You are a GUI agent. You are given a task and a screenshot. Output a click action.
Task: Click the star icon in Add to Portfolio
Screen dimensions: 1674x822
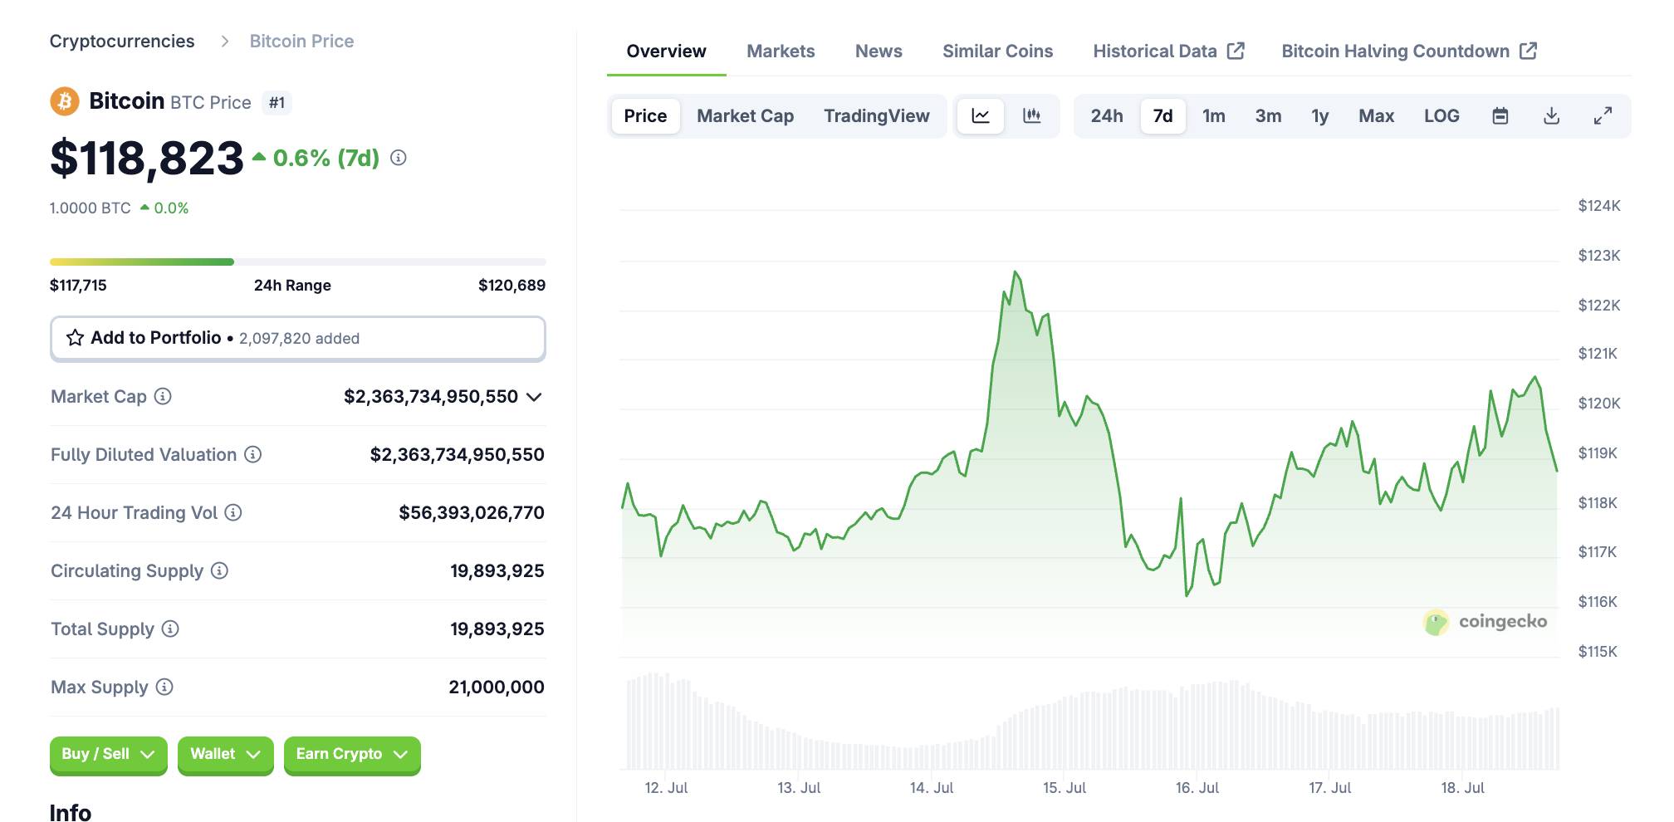tap(75, 338)
